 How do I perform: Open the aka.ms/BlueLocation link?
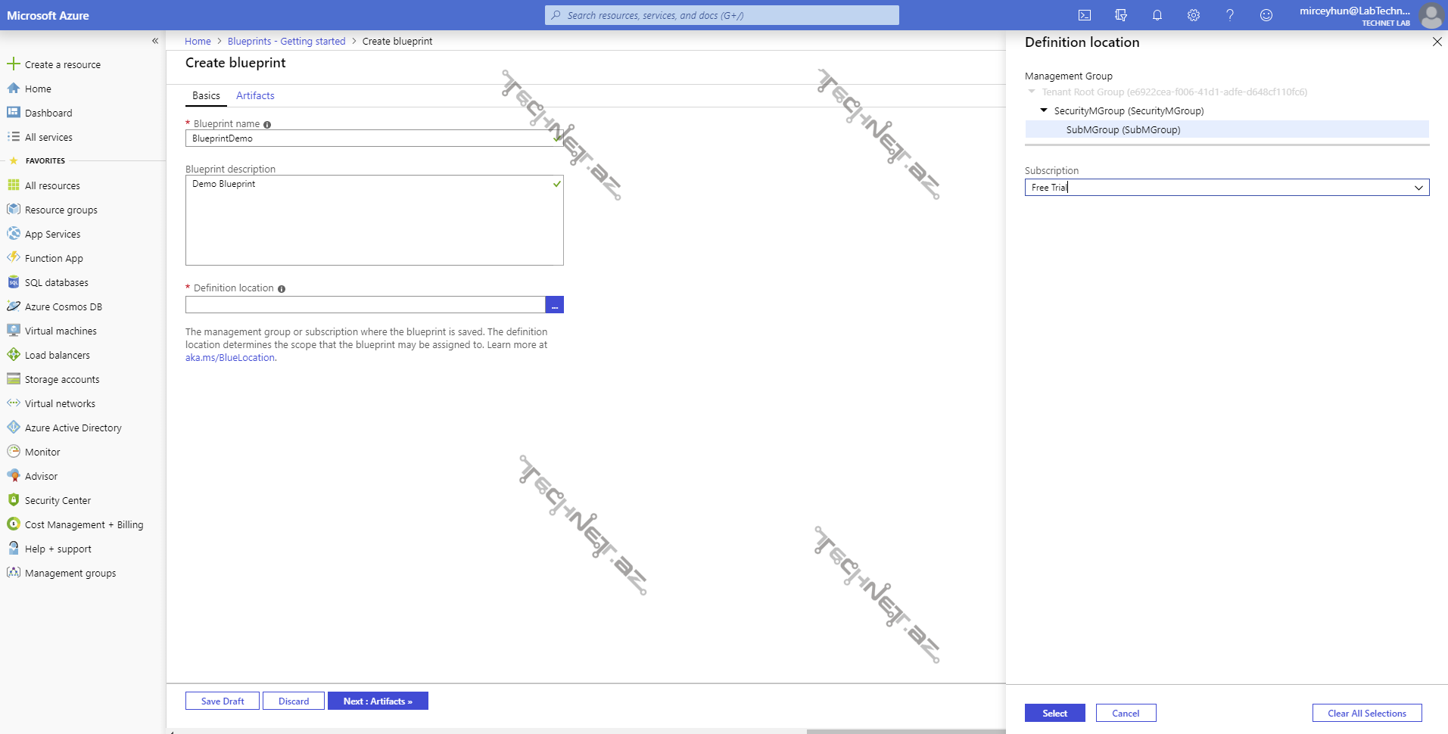pyautogui.click(x=229, y=358)
